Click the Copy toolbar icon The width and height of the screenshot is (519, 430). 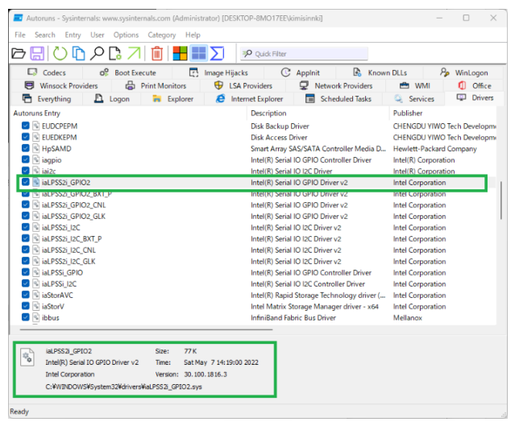78,53
